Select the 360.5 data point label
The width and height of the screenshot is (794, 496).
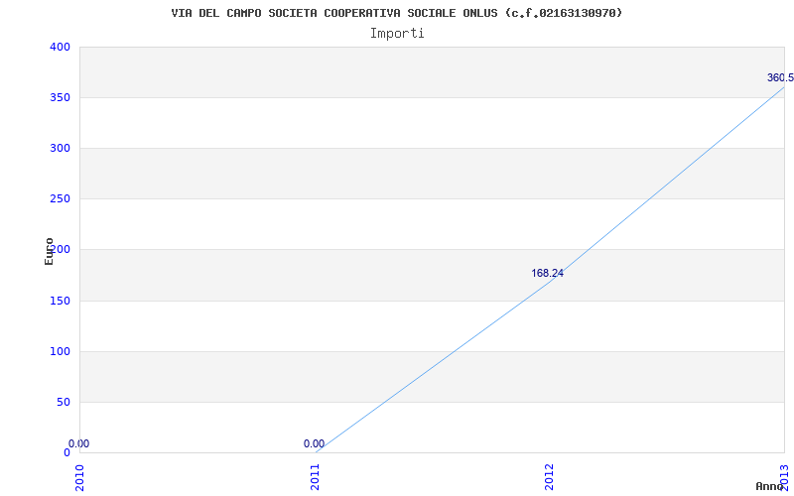point(780,78)
